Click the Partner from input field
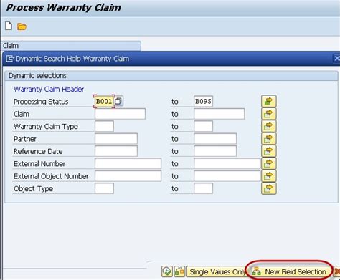The image size is (340, 280). (x=116, y=139)
